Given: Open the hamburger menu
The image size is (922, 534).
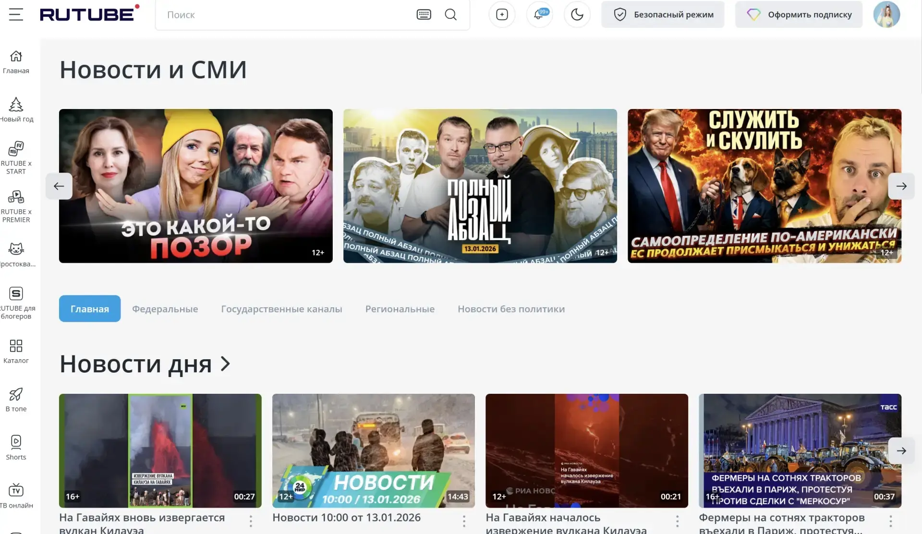Looking at the screenshot, I should click(x=16, y=14).
